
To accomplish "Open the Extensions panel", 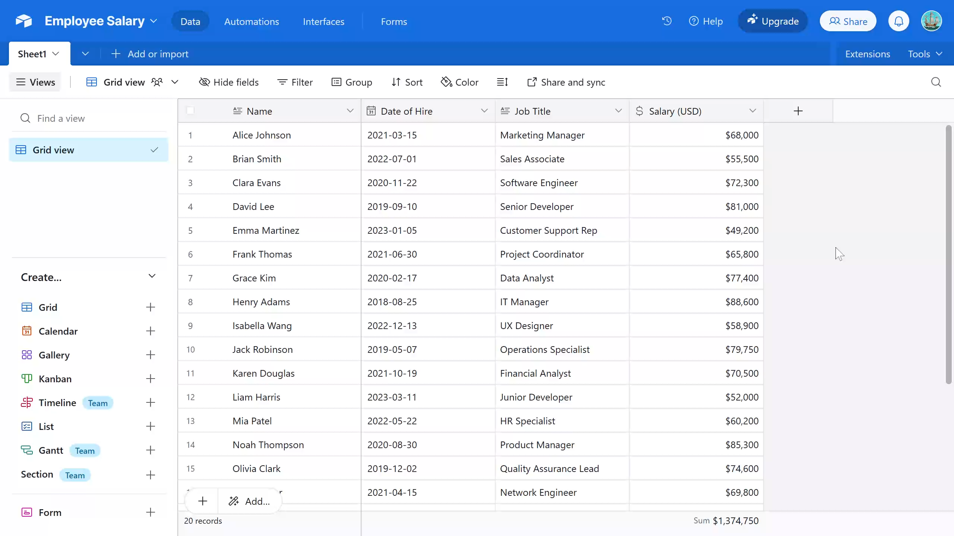I will [x=868, y=54].
